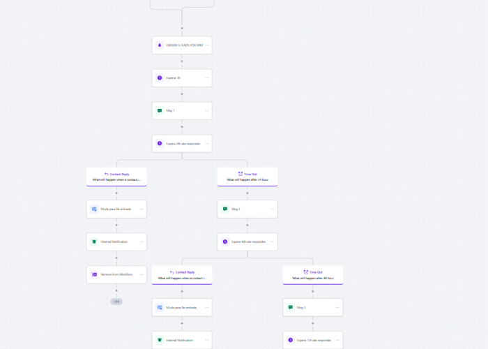Screen dimensions: 488x349
Task: Add a step just above the END marker
Action: [x=116, y=290]
